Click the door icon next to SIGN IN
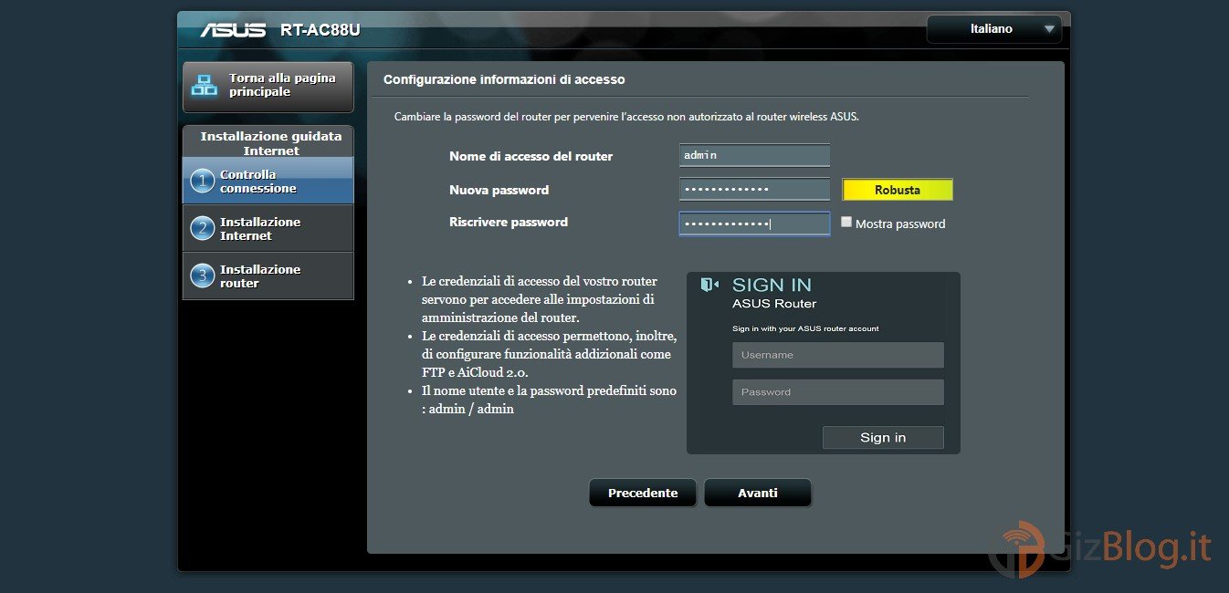The width and height of the screenshot is (1229, 593). pyautogui.click(x=709, y=285)
